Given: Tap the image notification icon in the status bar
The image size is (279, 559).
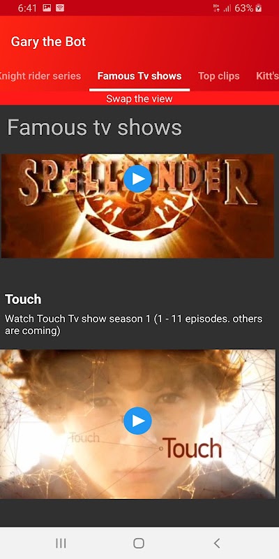Looking at the screenshot, I should 47,8.
